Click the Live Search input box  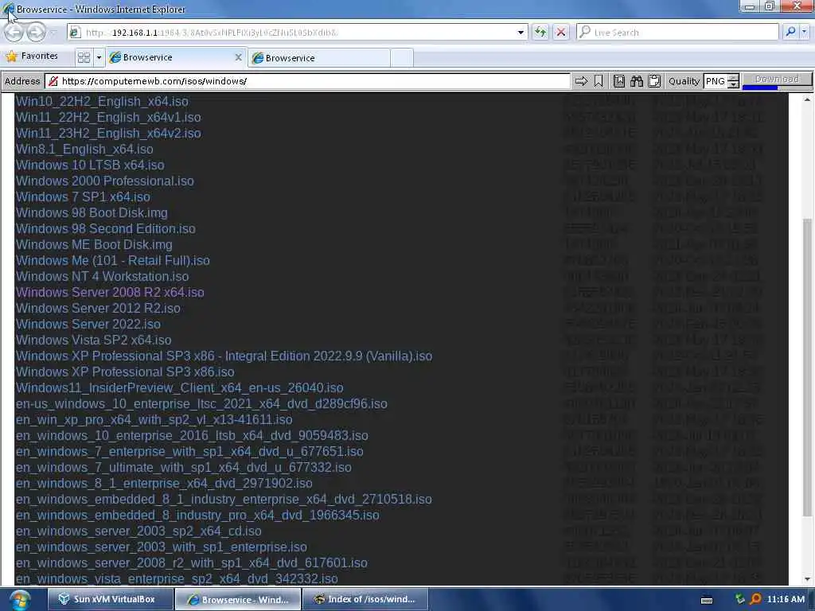point(678,32)
